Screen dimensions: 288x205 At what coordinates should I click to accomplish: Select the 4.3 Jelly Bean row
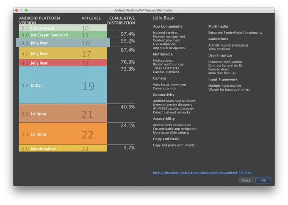point(63,63)
